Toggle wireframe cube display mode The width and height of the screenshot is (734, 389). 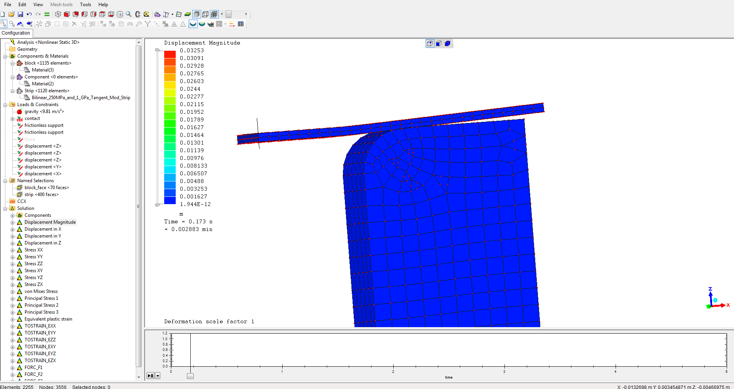[205, 14]
